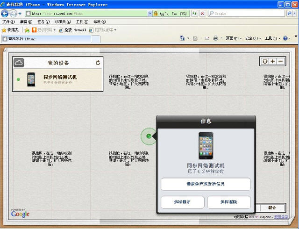
Task: Click the command bar overflow chevron
Action: [x=296, y=36]
